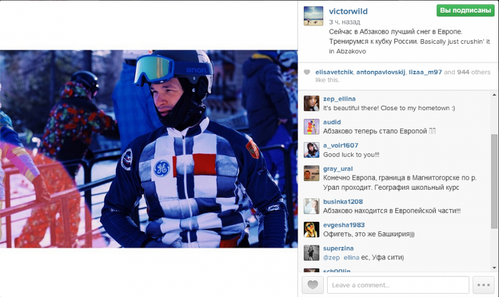The height and width of the screenshot is (297, 499).
Task: Click the comments scrollbar up arrow
Action: pos(494,95)
